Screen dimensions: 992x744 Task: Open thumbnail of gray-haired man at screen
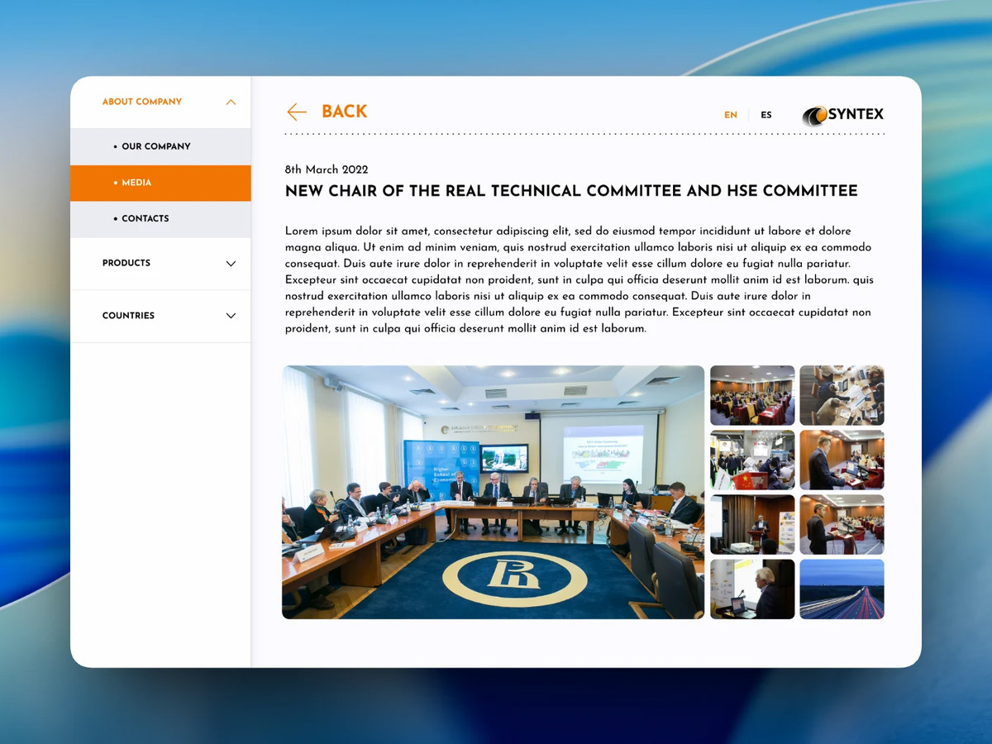tap(752, 589)
